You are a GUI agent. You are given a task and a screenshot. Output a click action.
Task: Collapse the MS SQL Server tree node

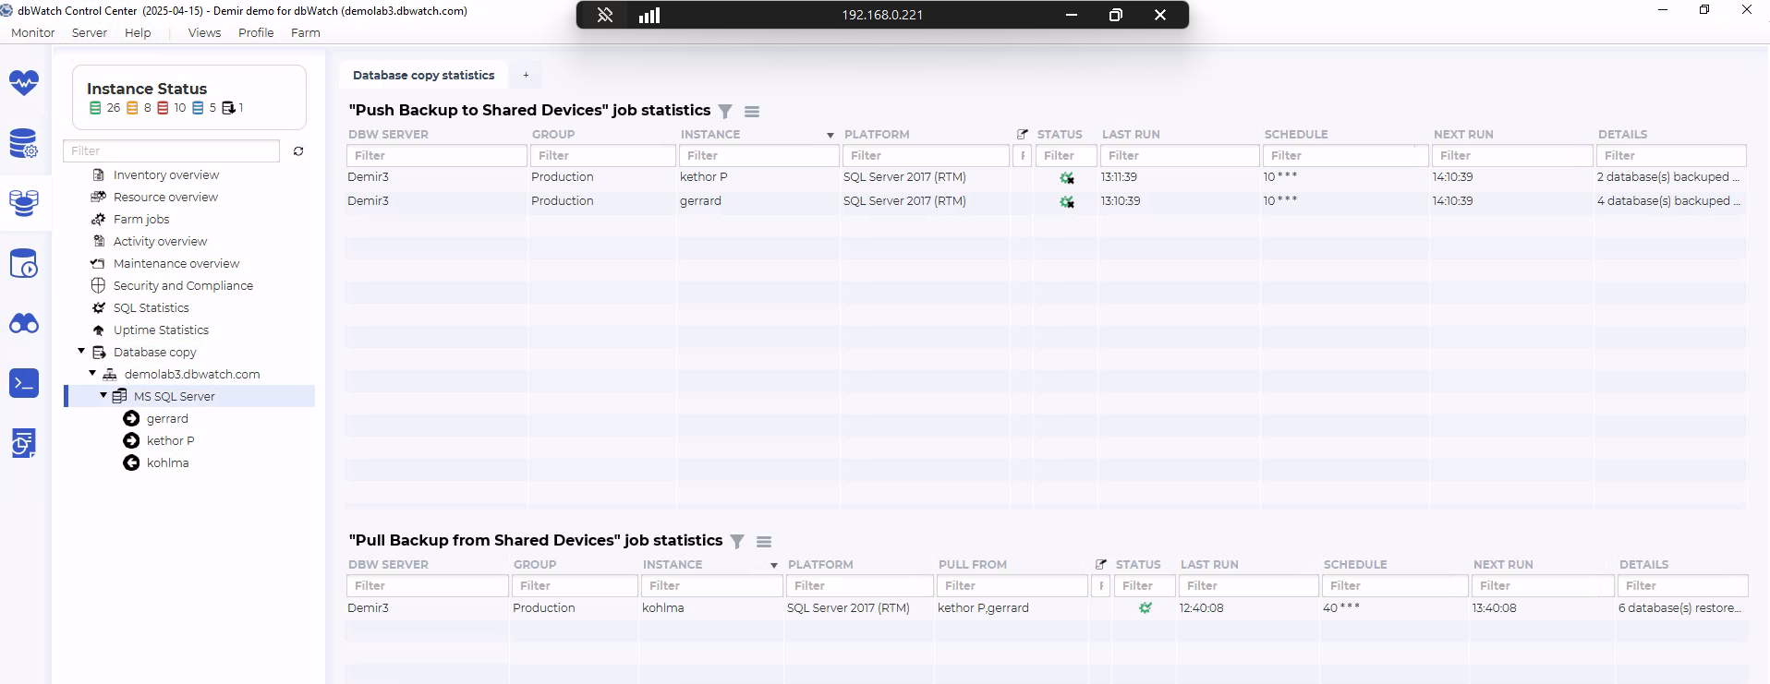pyautogui.click(x=103, y=396)
